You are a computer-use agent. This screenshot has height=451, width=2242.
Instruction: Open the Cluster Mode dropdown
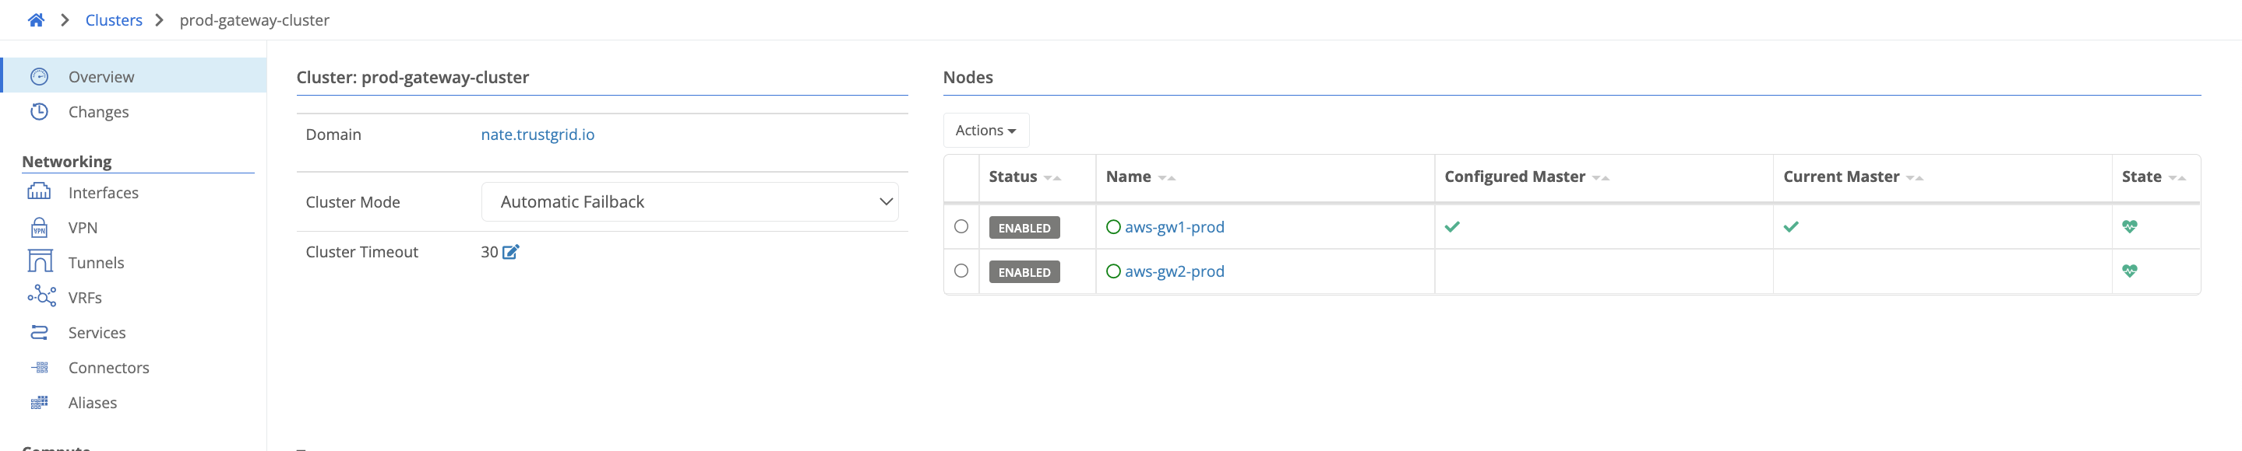[x=689, y=201]
